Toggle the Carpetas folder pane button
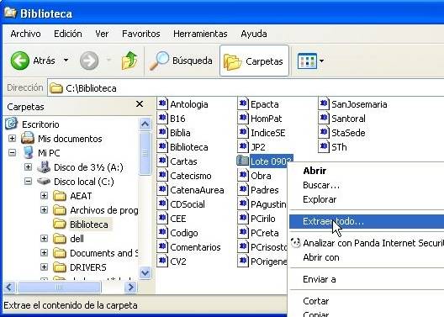The height and width of the screenshot is (317, 444). (254, 61)
